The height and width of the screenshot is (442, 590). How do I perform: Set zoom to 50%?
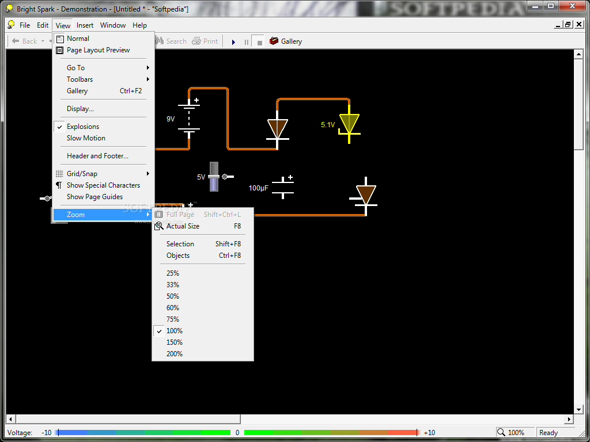point(203,296)
